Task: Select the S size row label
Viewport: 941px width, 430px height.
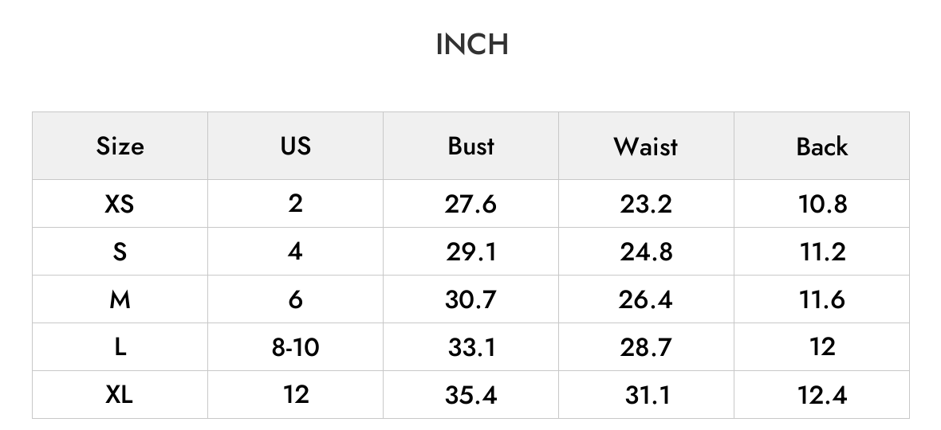Action: [120, 252]
